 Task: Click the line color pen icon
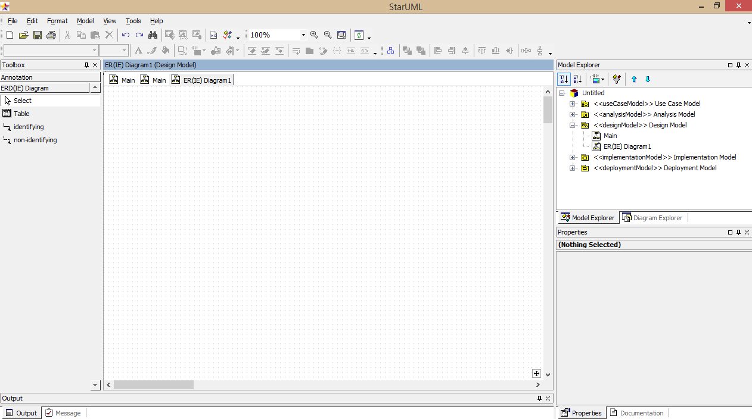(152, 51)
